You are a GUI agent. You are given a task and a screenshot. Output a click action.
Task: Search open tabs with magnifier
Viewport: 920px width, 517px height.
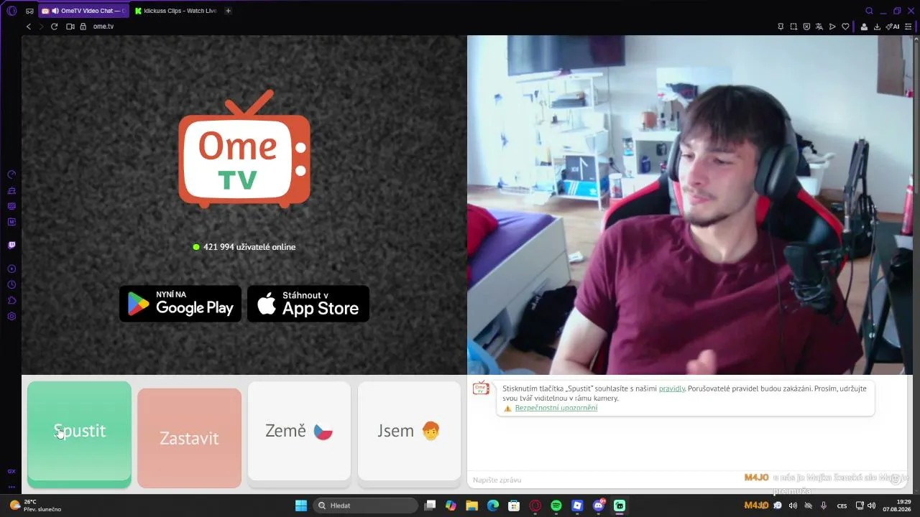[x=869, y=11]
